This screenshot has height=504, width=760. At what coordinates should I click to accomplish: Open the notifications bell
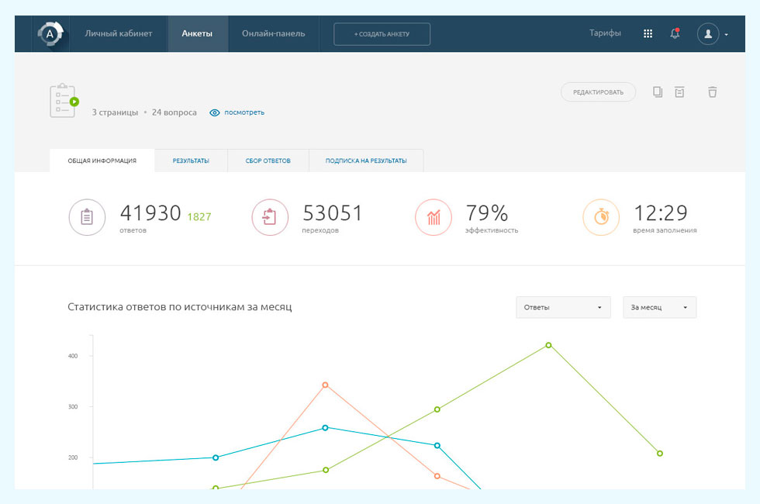[x=675, y=33]
